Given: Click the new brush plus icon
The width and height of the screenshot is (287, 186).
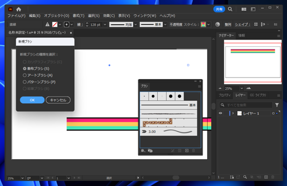Looking at the screenshot, I should 187,151.
